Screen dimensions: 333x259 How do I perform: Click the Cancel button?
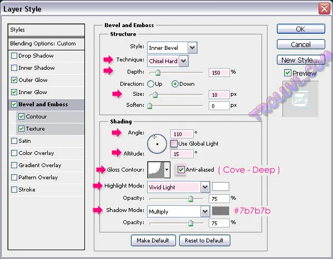click(x=301, y=44)
